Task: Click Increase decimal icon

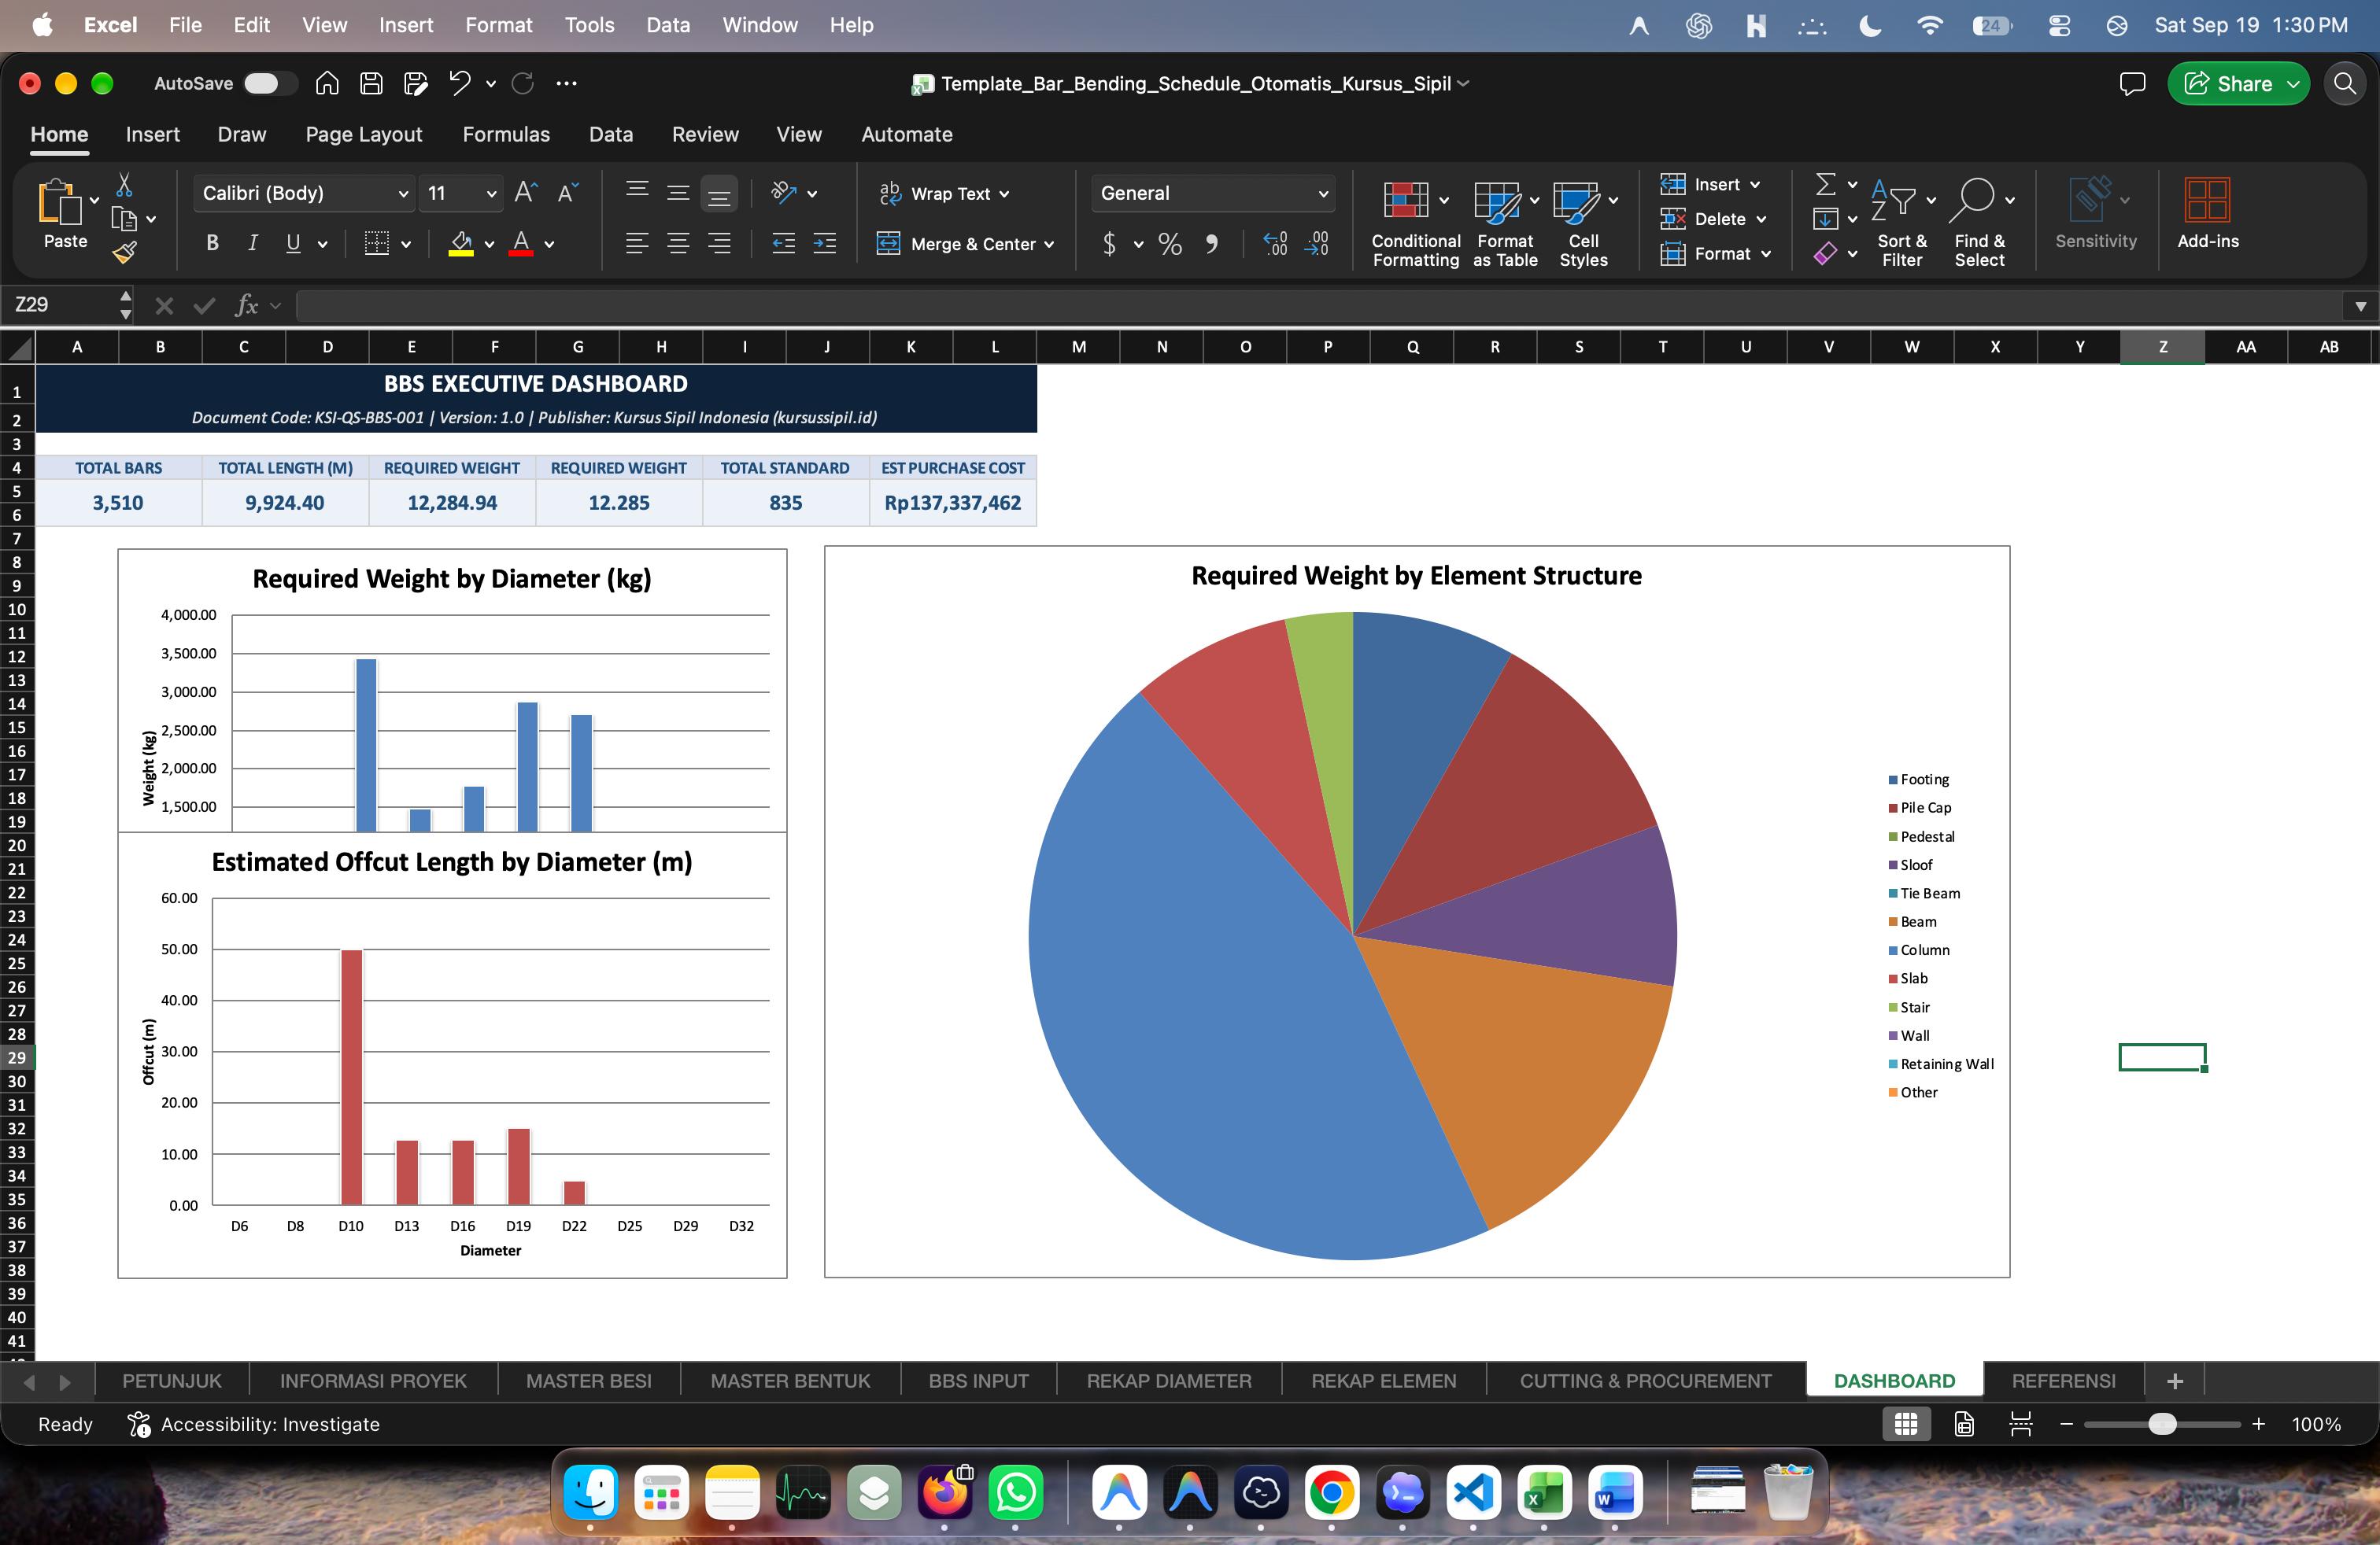Action: [1276, 244]
